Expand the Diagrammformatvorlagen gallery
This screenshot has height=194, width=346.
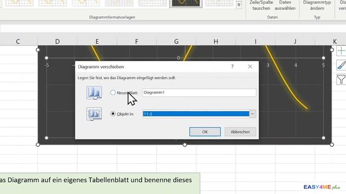(x=239, y=5)
